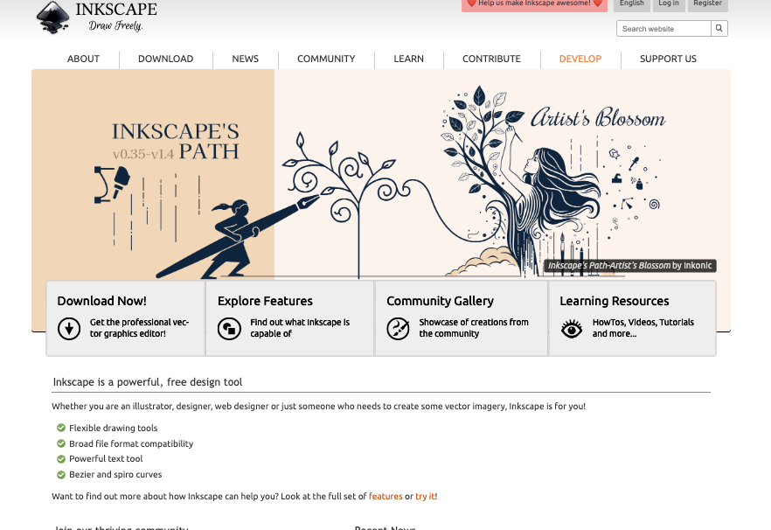This screenshot has width=771, height=530.
Task: Click the Community Gallery brush icon
Action: 398,328
